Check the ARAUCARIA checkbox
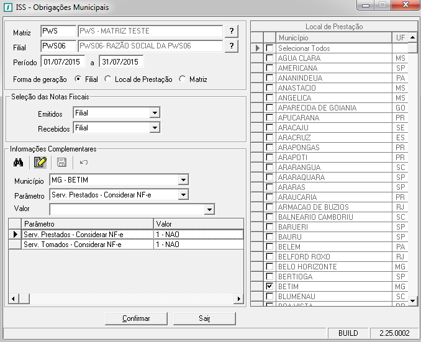Screen dimensions: 421x342 point(269,197)
